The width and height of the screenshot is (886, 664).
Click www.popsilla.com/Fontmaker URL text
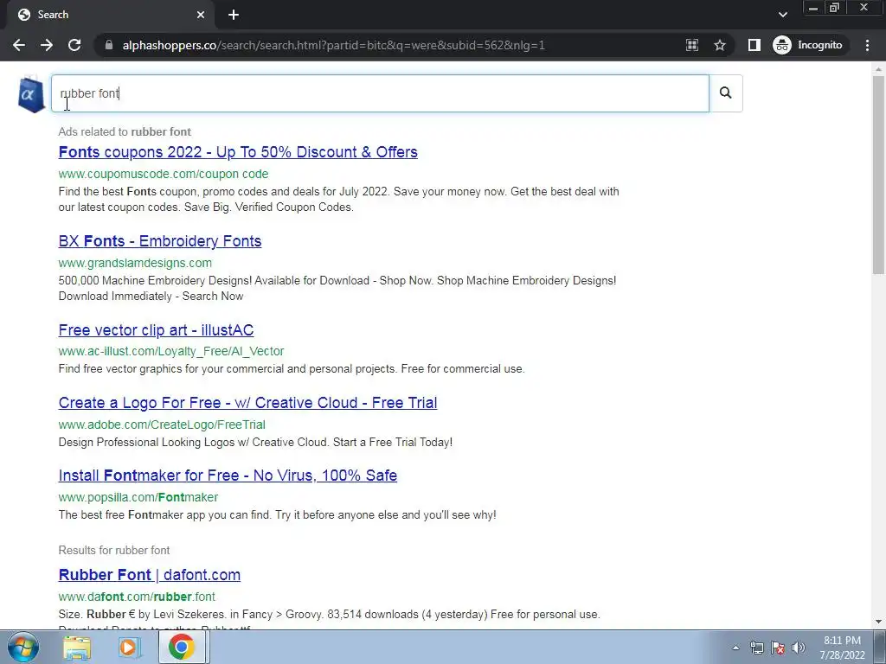(138, 497)
